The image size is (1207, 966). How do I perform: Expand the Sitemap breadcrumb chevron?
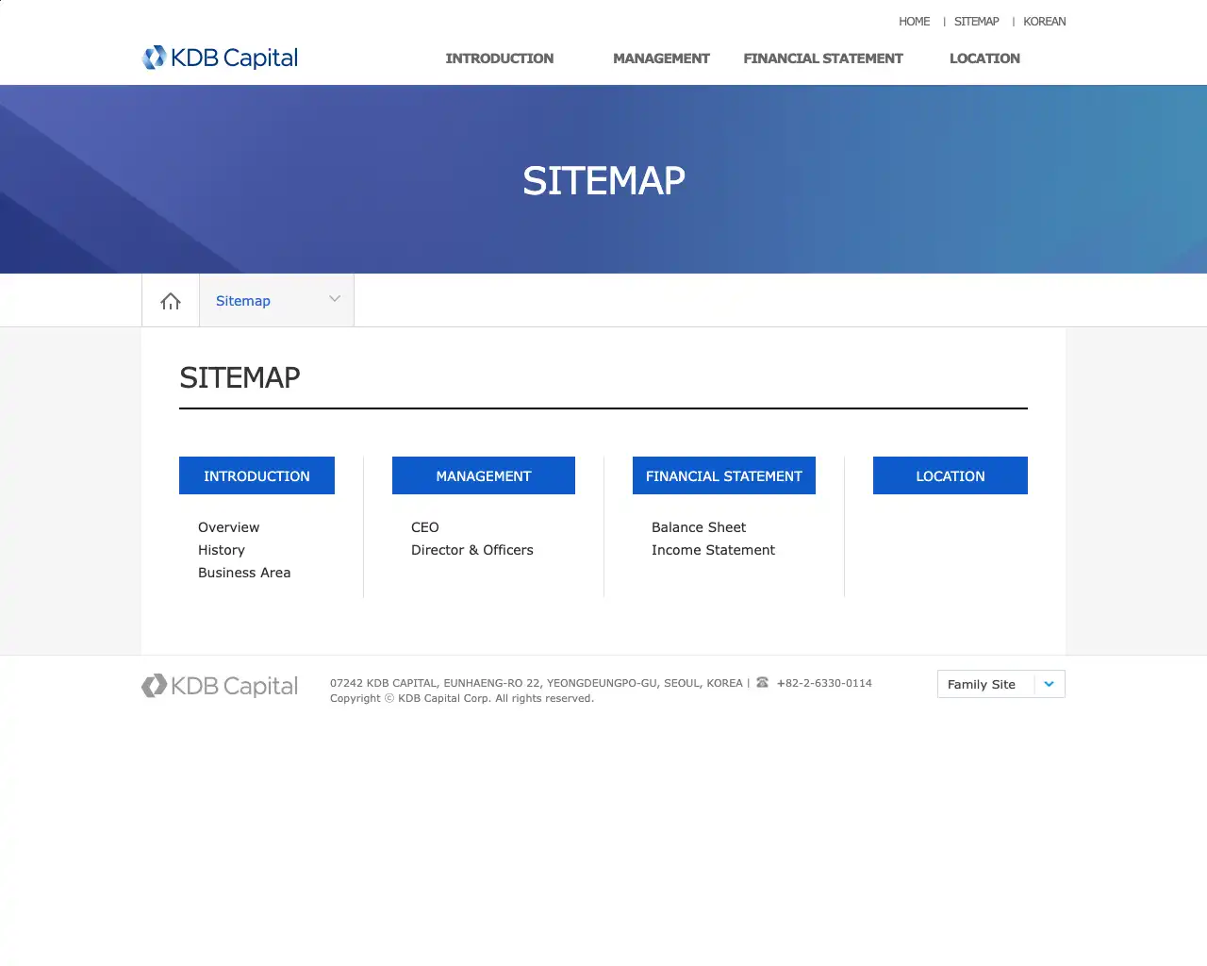pyautogui.click(x=334, y=299)
